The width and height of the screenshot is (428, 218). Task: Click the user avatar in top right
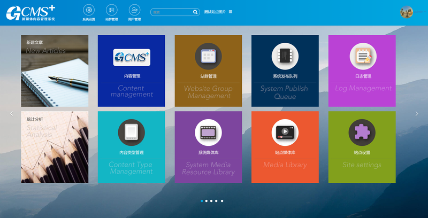(407, 12)
